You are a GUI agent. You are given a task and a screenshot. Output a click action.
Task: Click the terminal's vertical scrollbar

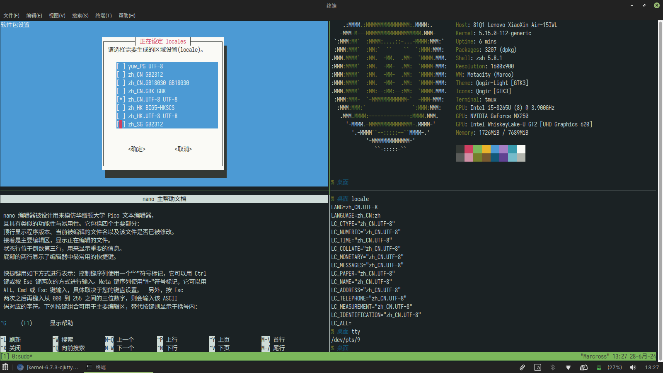[x=660, y=186]
